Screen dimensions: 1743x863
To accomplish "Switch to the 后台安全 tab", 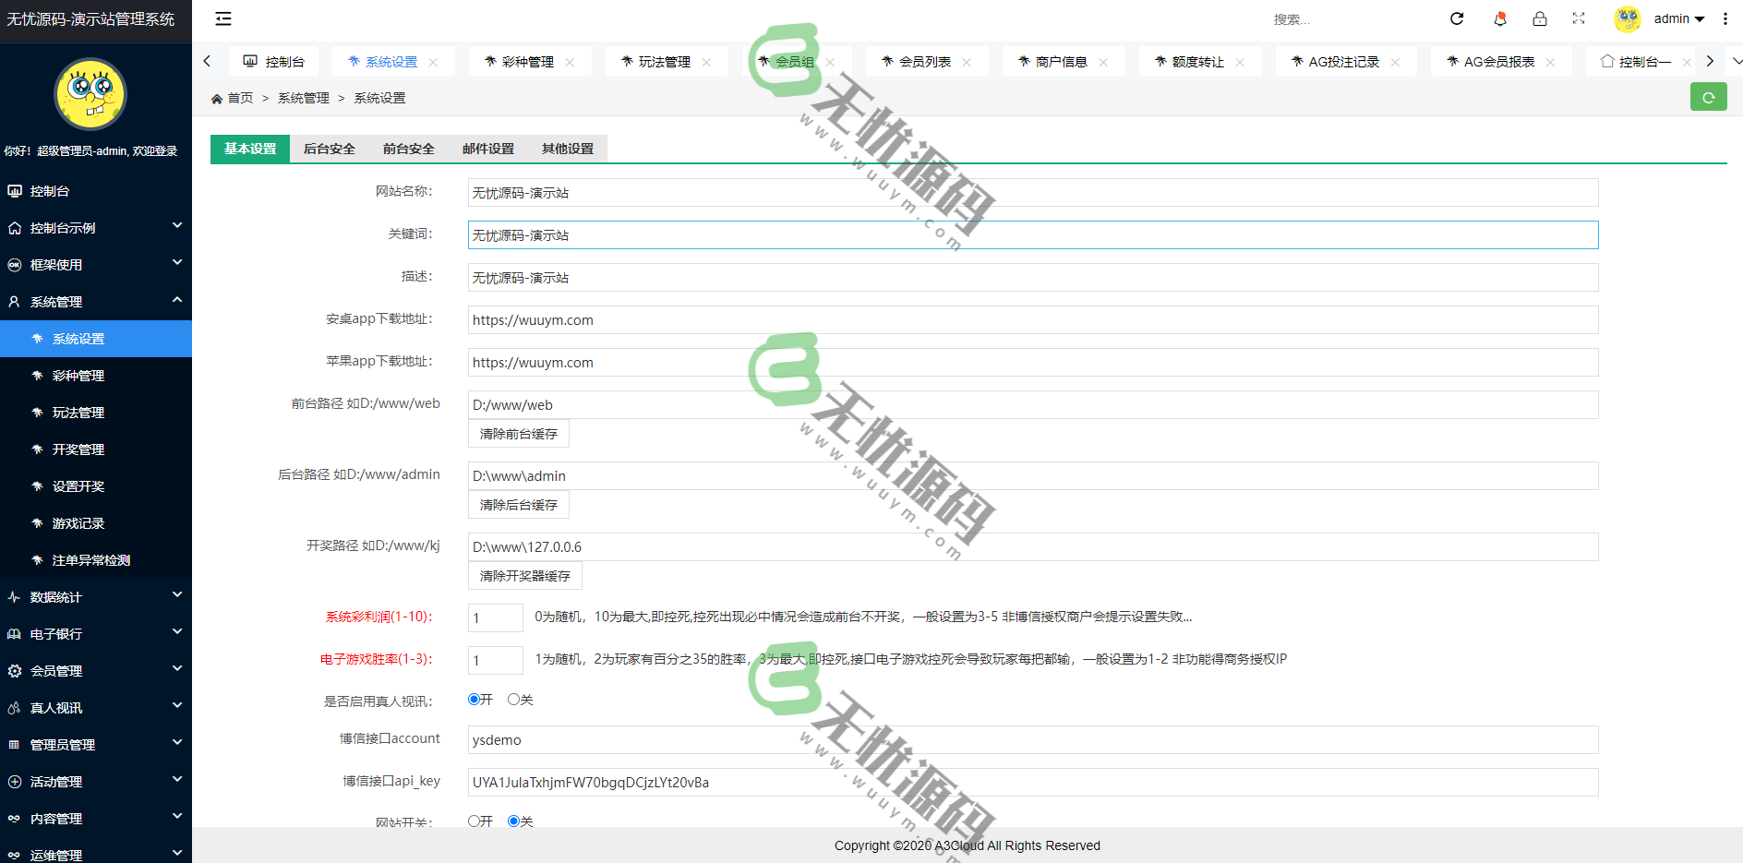I will point(330,148).
